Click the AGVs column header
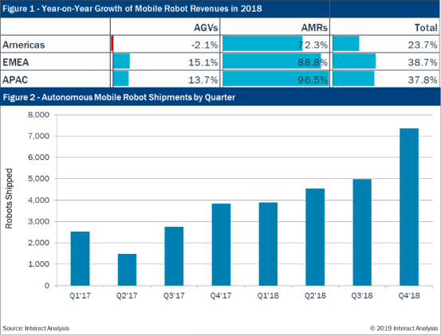Screen dimensions: 441x335 pos(165,26)
